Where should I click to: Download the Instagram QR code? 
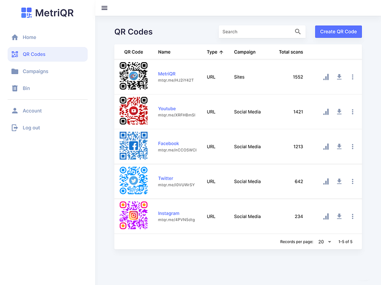click(339, 217)
